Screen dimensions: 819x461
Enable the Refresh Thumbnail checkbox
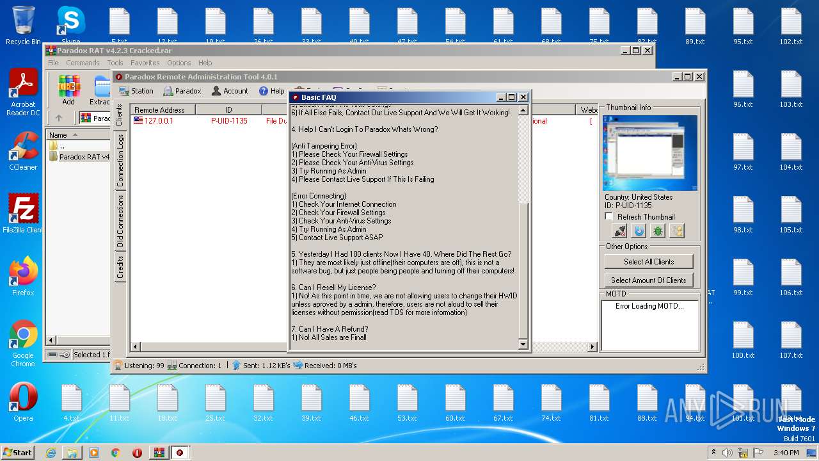click(609, 217)
